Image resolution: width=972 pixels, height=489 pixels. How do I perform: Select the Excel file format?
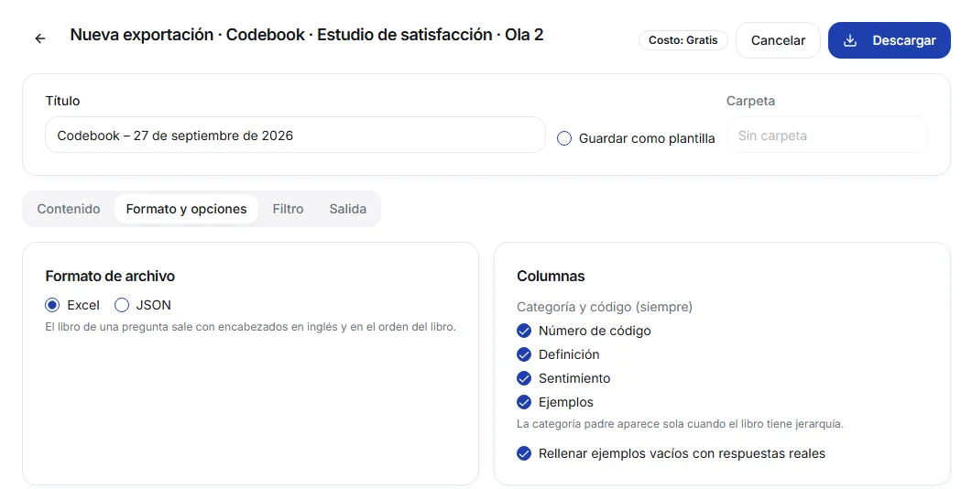[53, 305]
